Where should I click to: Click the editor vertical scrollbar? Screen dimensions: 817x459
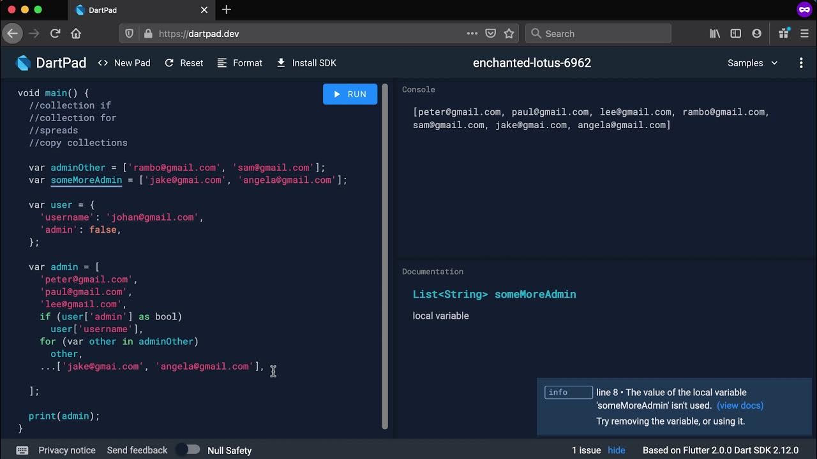pyautogui.click(x=385, y=256)
